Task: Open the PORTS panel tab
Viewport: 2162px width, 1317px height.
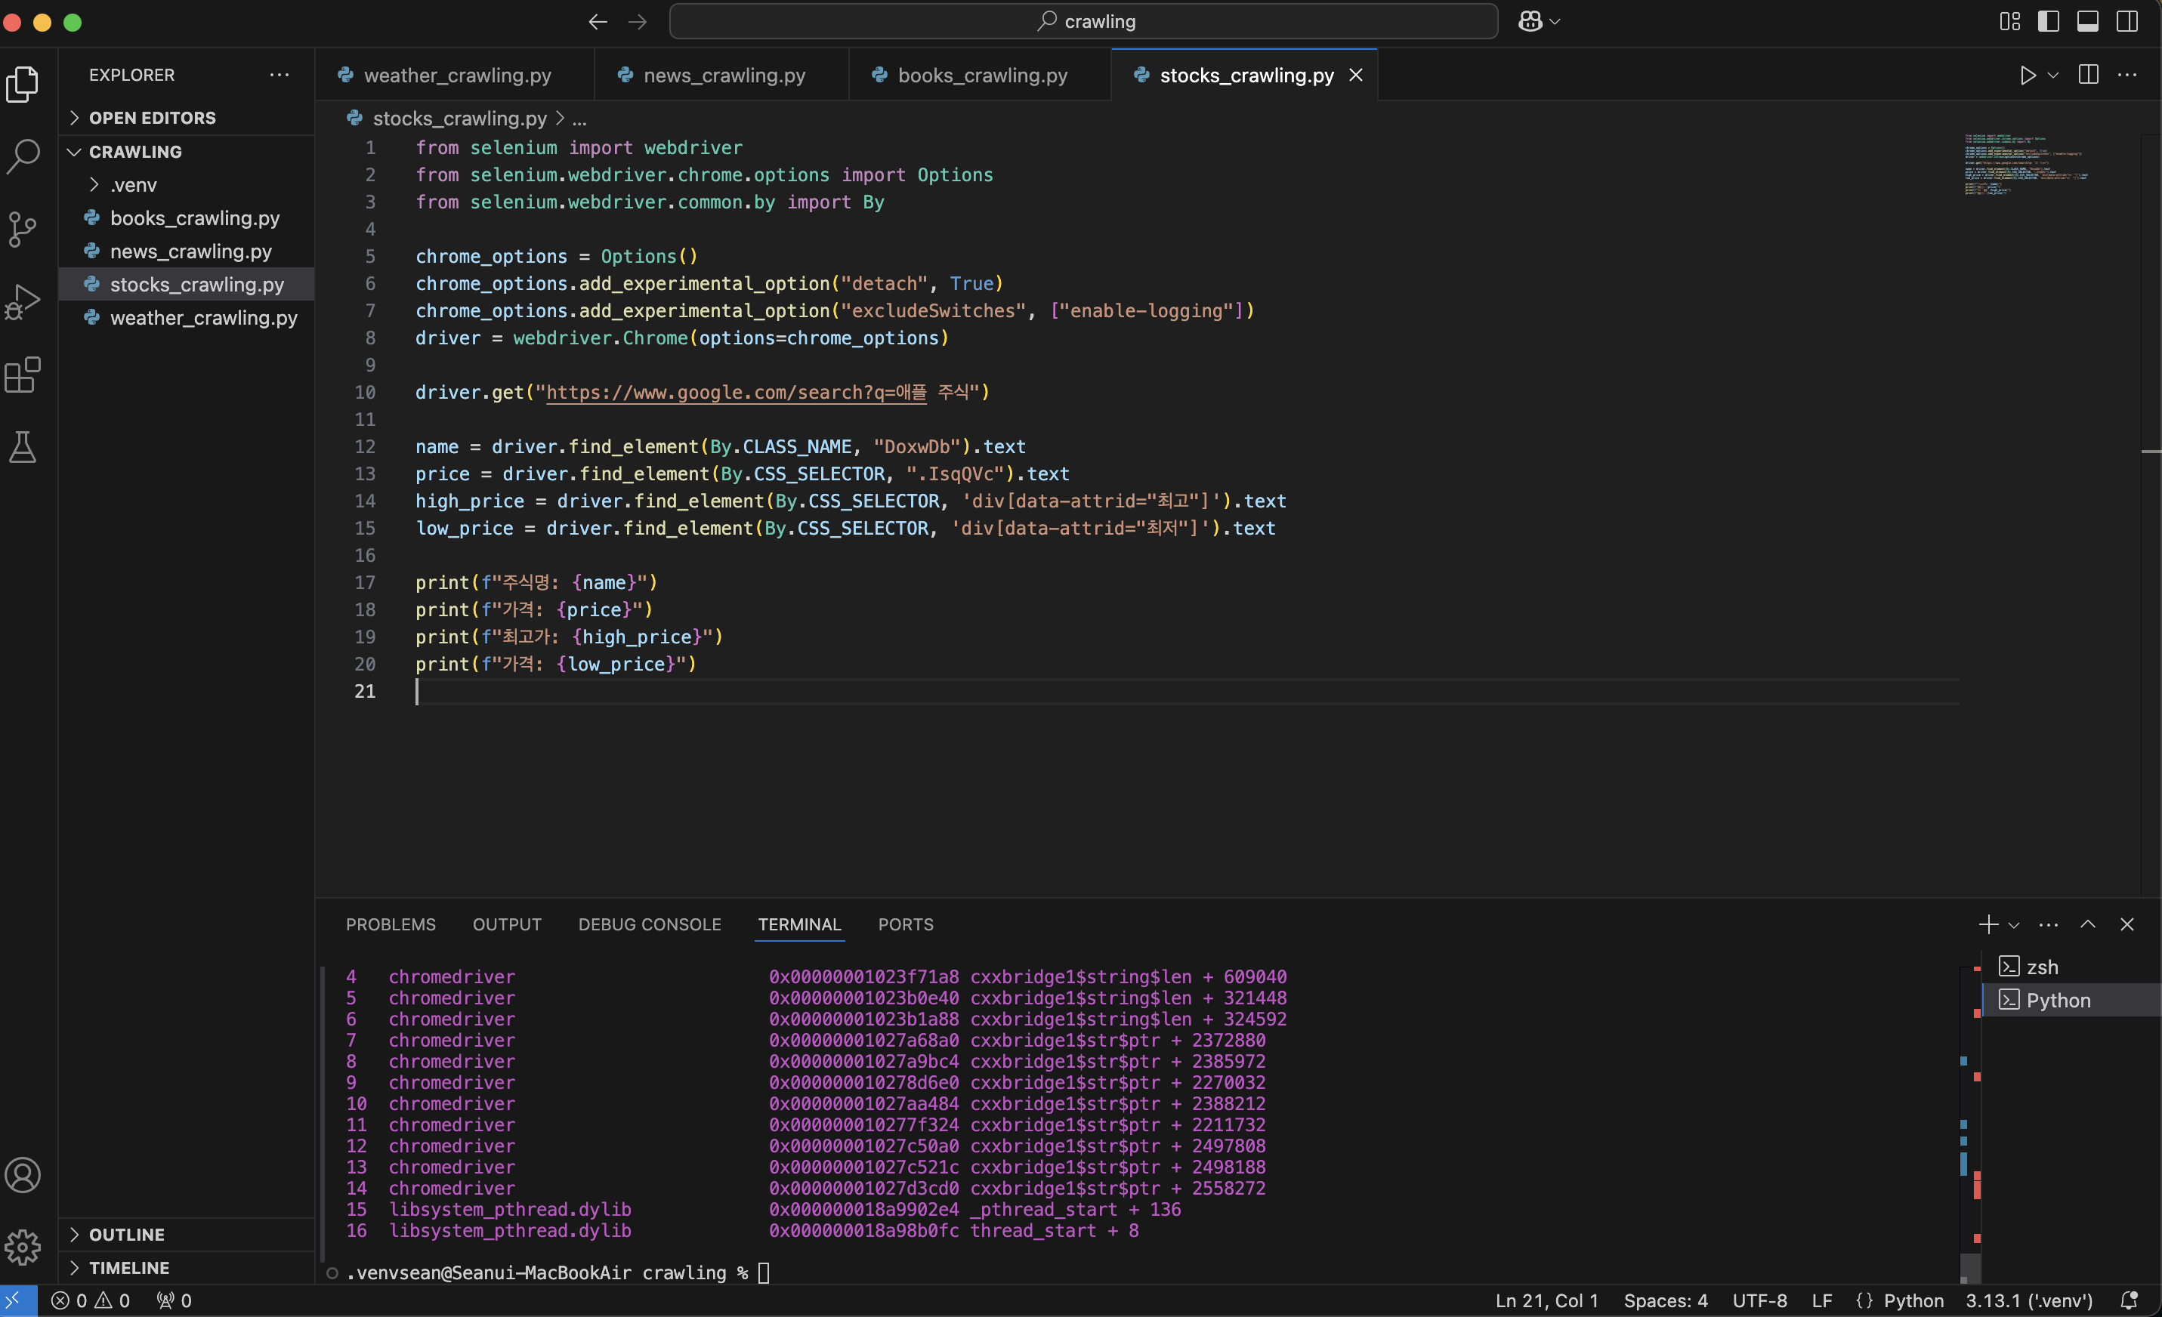Action: pyautogui.click(x=906, y=925)
